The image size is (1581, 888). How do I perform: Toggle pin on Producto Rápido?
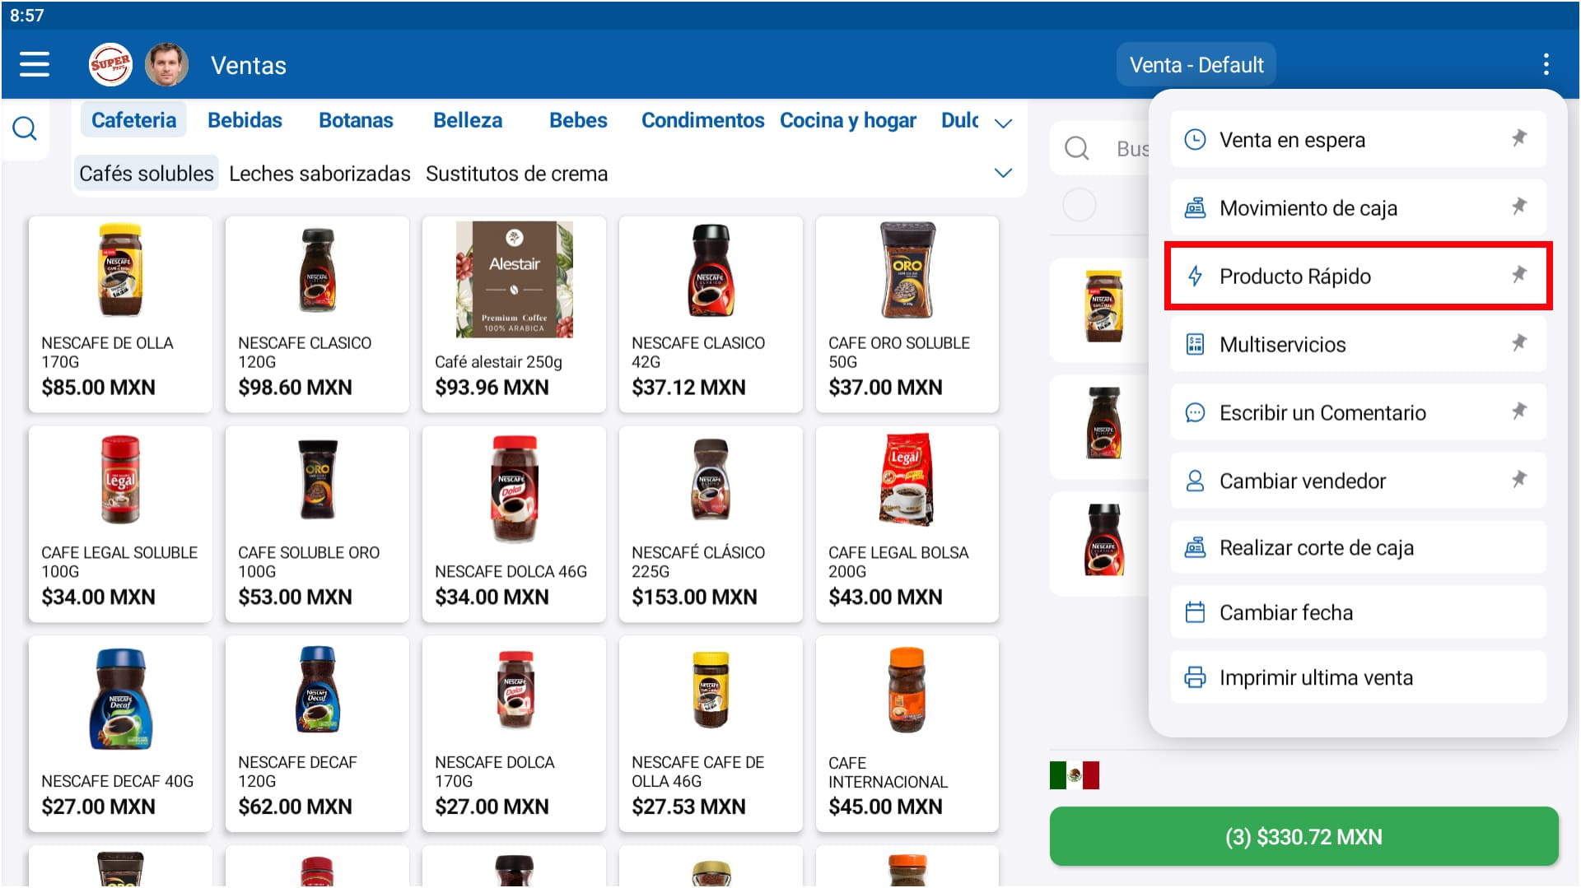(1519, 275)
